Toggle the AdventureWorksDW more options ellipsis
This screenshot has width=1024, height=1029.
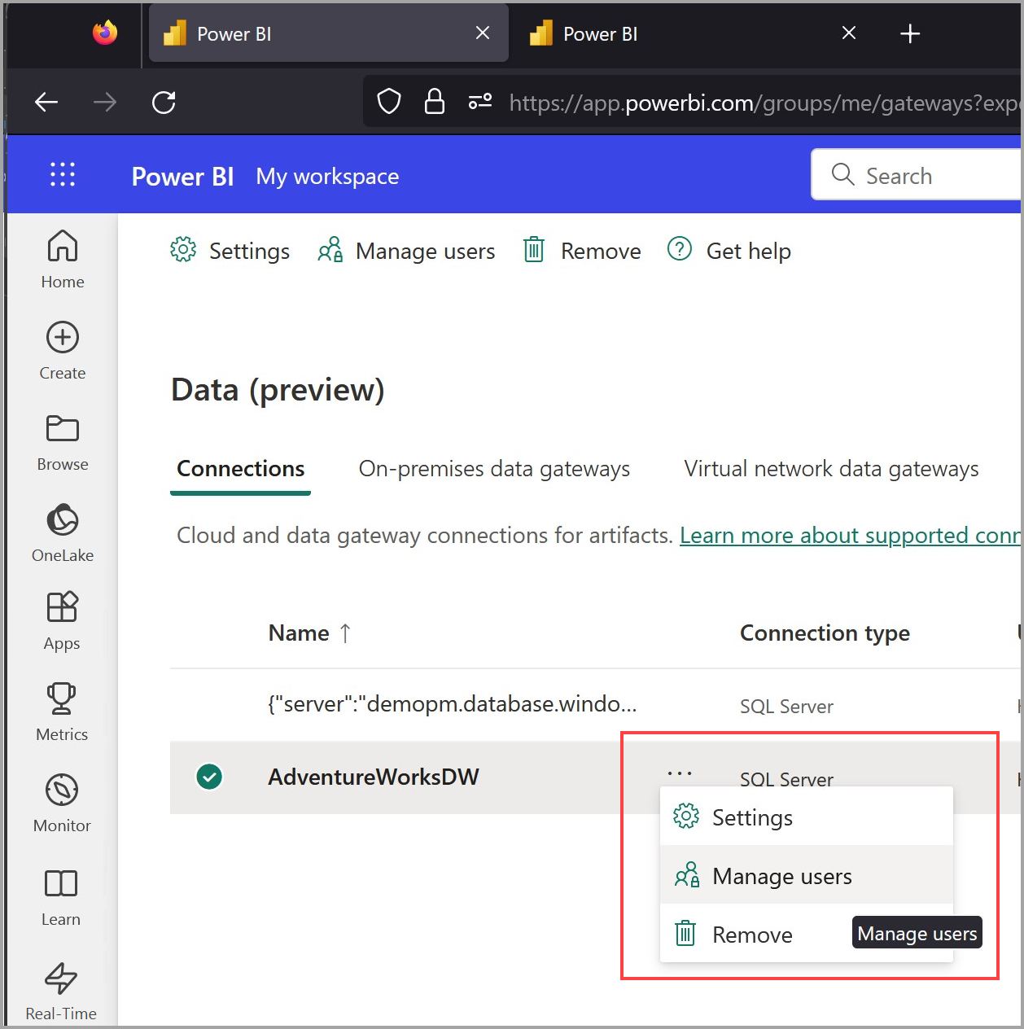[680, 773]
